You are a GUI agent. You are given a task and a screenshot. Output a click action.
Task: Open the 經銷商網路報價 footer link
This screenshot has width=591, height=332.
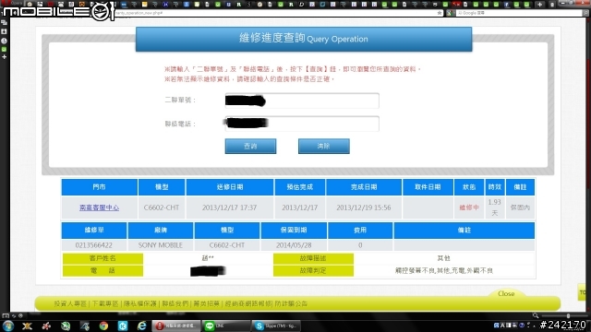tap(248, 303)
